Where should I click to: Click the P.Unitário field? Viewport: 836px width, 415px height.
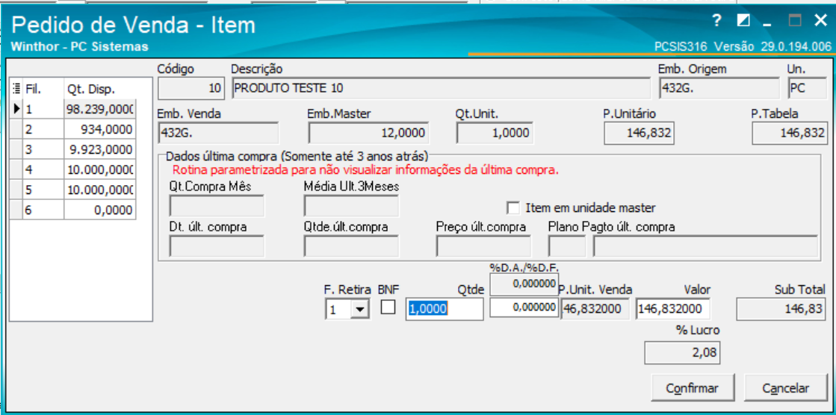(x=640, y=133)
